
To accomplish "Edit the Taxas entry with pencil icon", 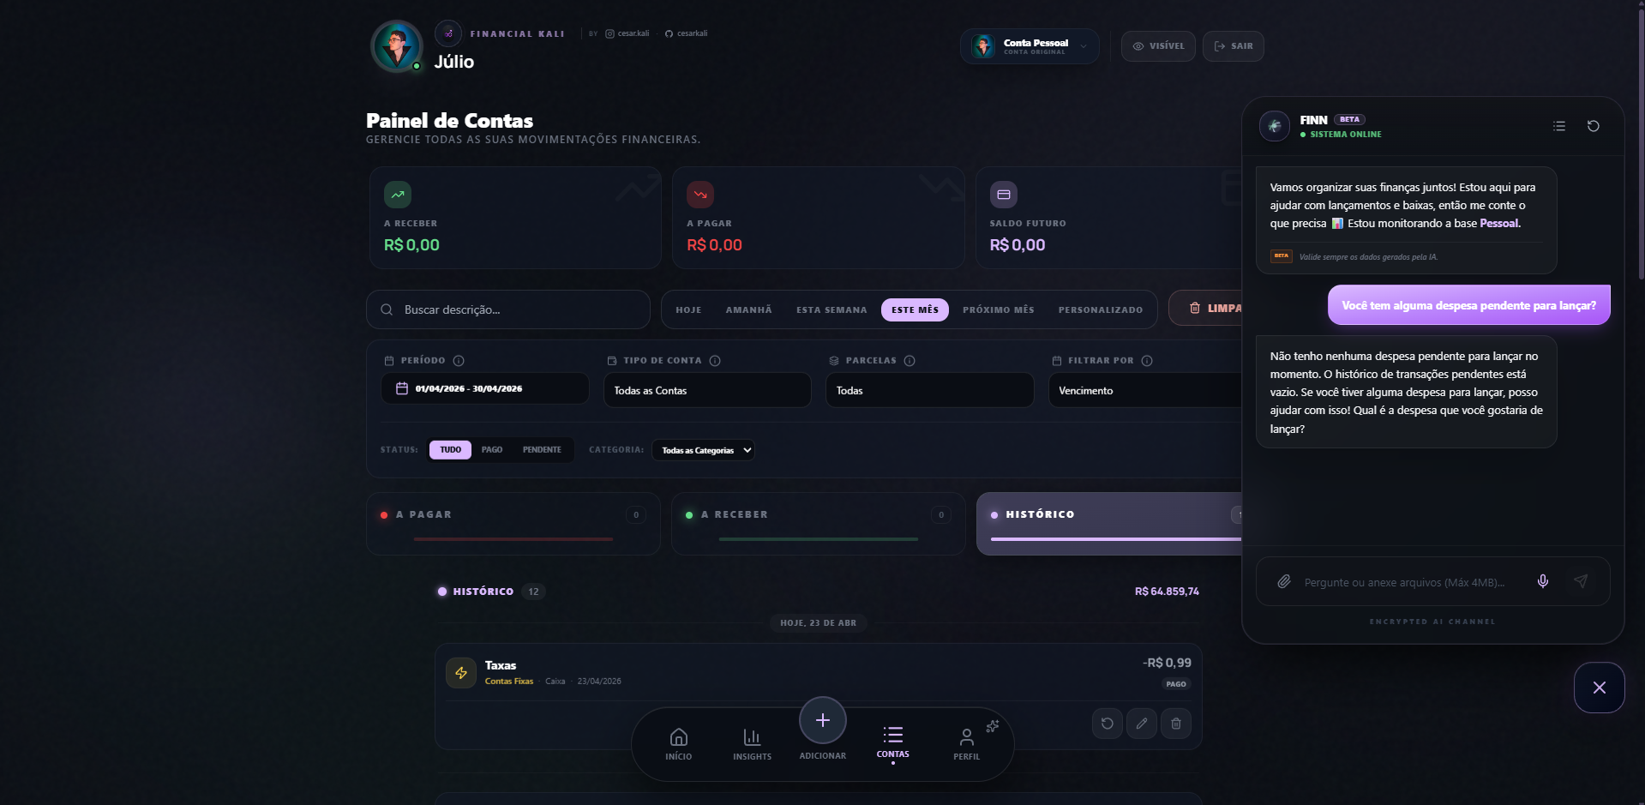I will (x=1141, y=724).
